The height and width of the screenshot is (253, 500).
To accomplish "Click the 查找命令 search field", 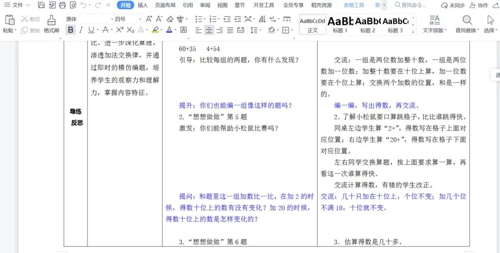I will [409, 5].
